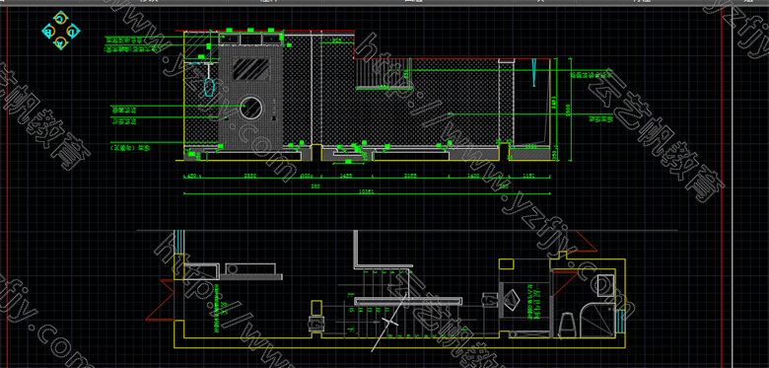The height and width of the screenshot is (368, 769).
Task: Select the cyan vase in the elevation
Action: [209, 87]
